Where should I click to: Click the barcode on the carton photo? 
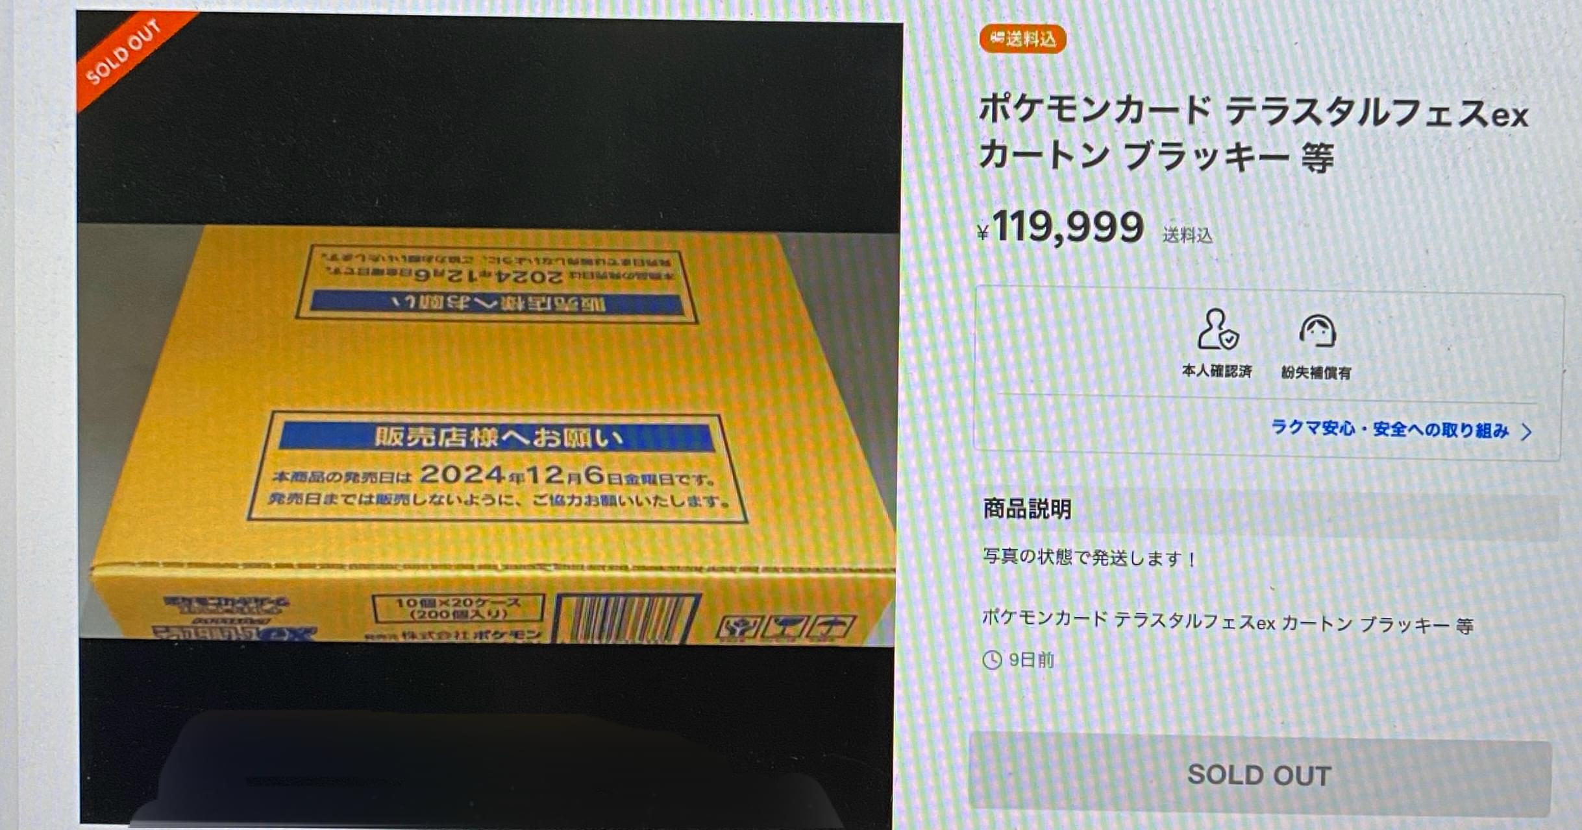(626, 619)
